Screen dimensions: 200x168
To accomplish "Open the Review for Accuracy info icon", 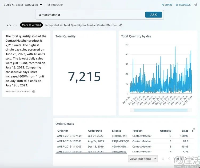I will [x=34, y=92].
